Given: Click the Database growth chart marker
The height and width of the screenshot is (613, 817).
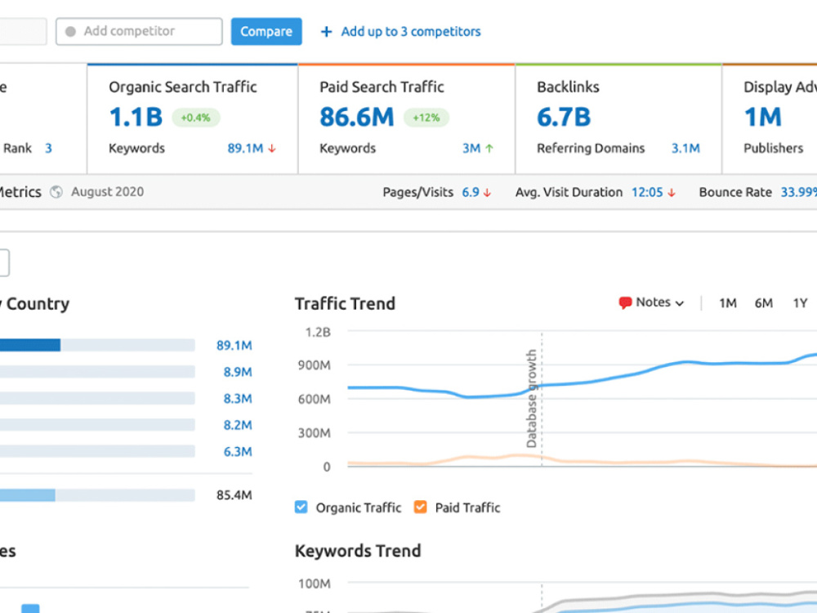Looking at the screenshot, I should pos(532,398).
